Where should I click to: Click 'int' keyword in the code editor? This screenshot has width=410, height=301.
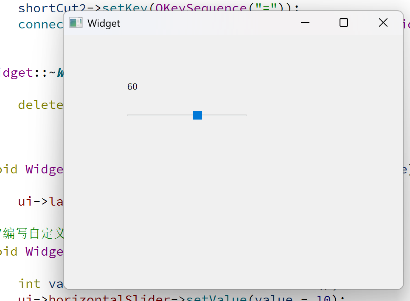coord(29,284)
